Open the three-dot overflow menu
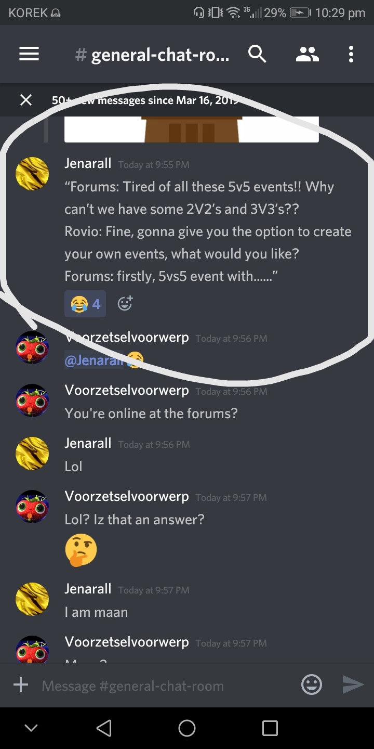 (351, 54)
